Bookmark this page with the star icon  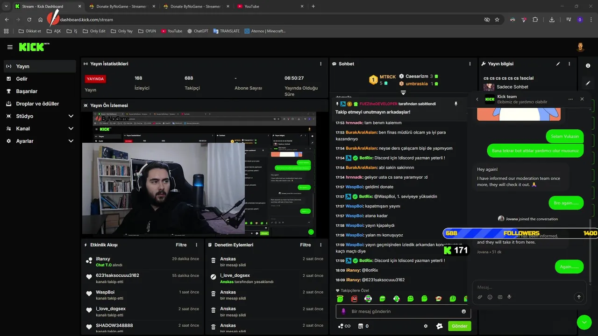pos(497,20)
